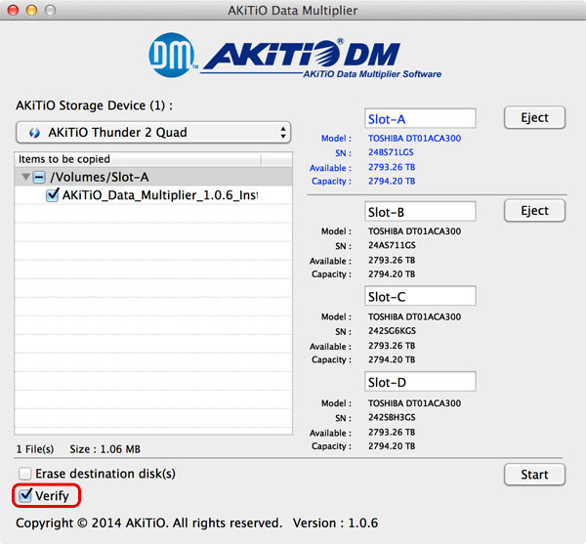Screen dimensions: 586x544
Task: Click the yellow minimize window button
Action: pos(31,11)
